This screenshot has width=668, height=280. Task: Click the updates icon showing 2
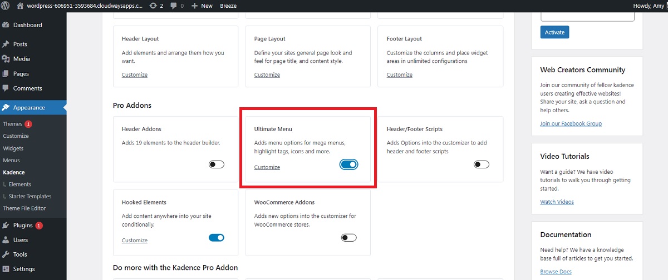[153, 6]
